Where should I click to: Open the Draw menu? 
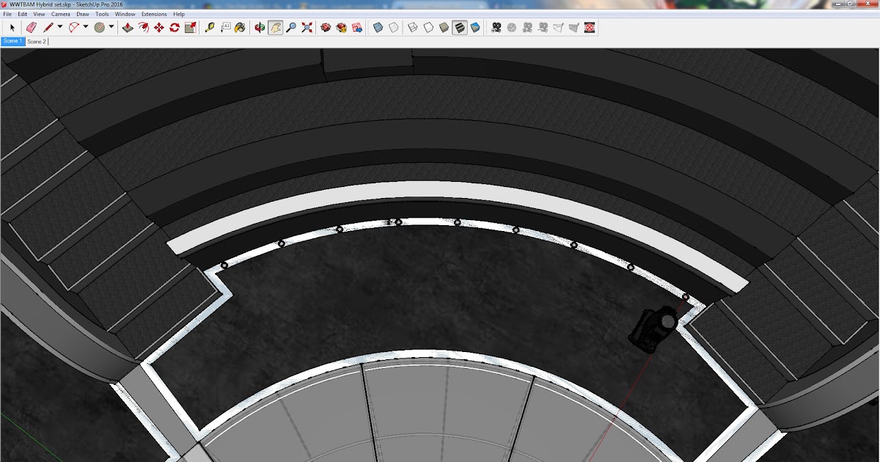(x=83, y=14)
